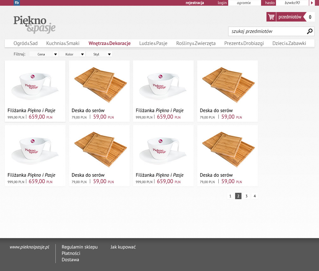Screen dimensions: 319x271
Task: Expand the Kolor filter dropdown
Action: point(72,54)
